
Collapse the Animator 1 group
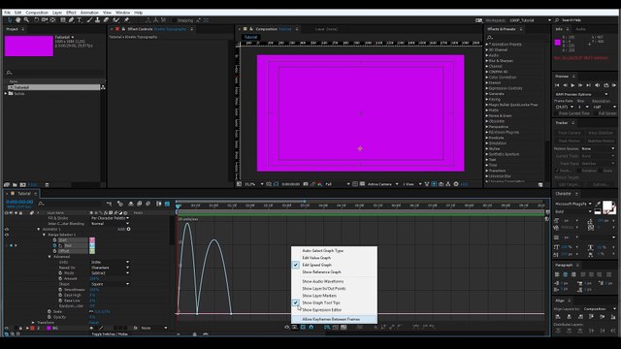point(39,229)
